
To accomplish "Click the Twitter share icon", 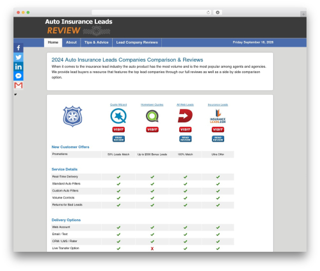I will (x=19, y=57).
